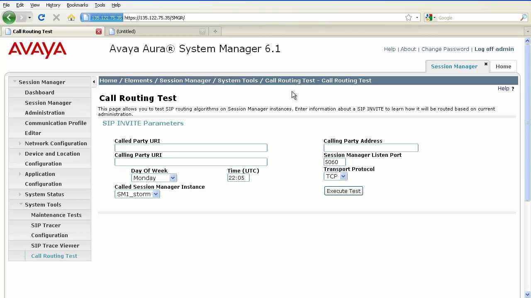Viewport: 531px width, 298px height.
Task: Select the Session Manager page tab
Action: pyautogui.click(x=454, y=66)
